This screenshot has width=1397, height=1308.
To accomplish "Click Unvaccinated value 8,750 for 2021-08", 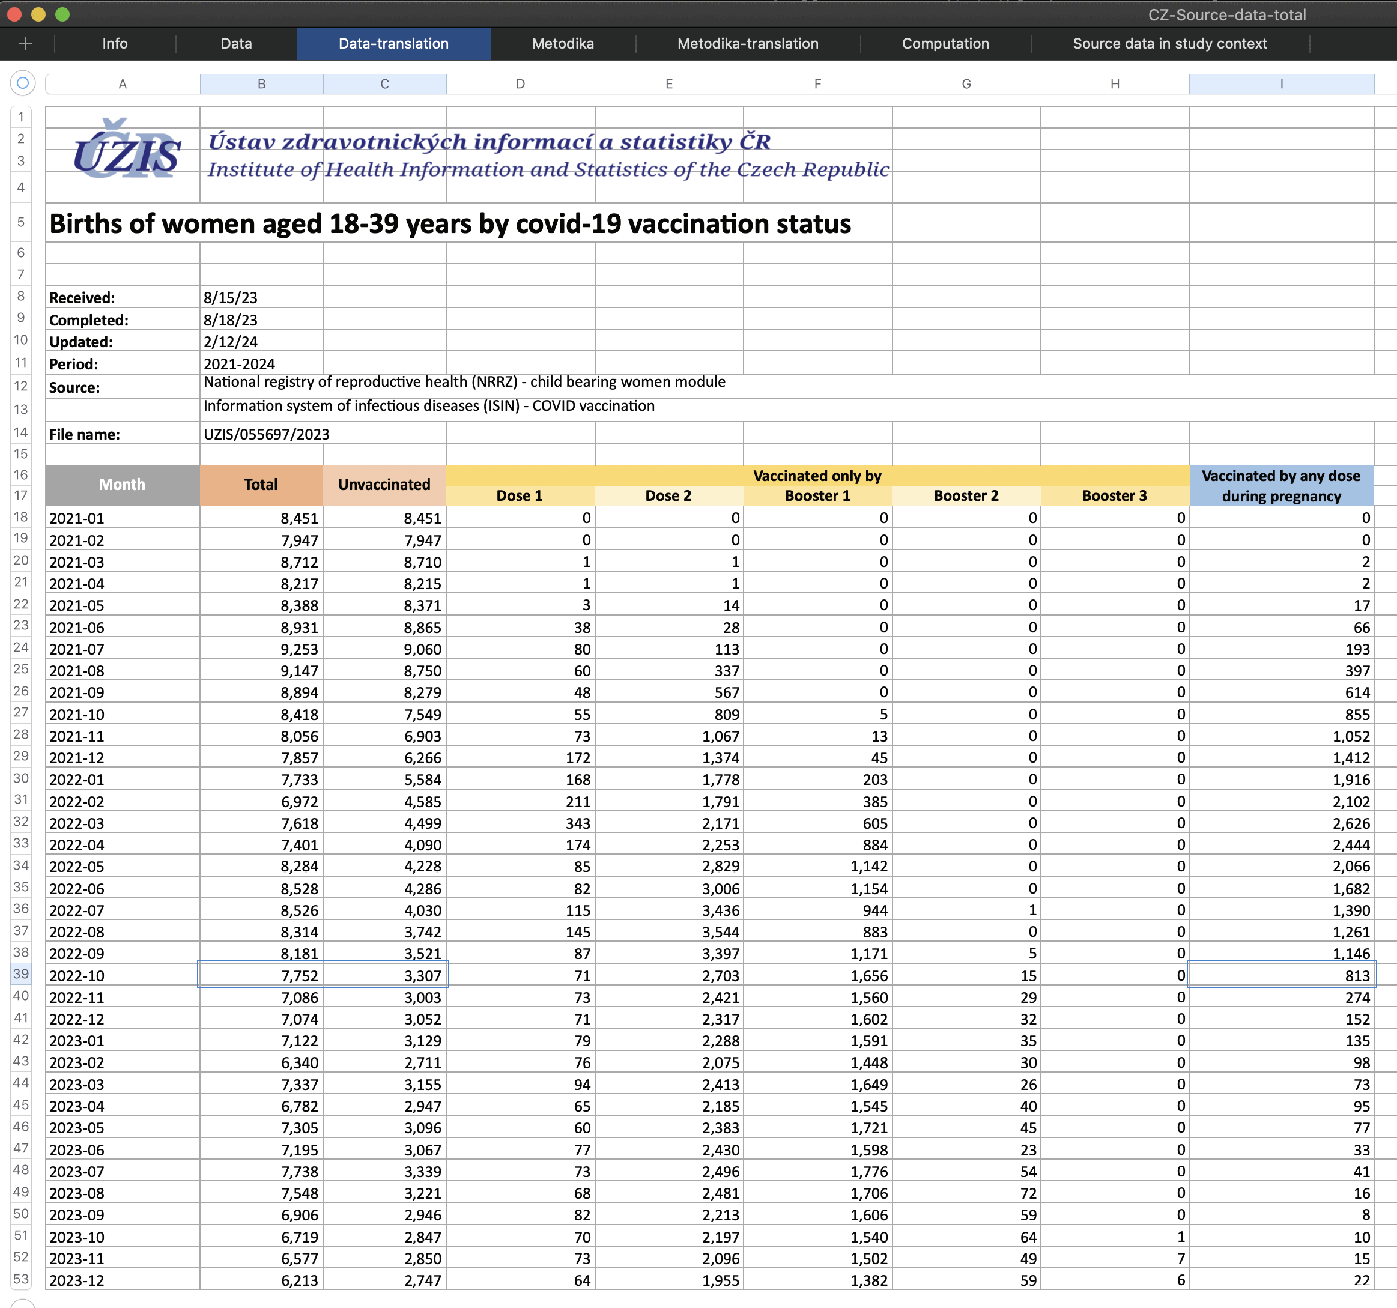I will (384, 670).
